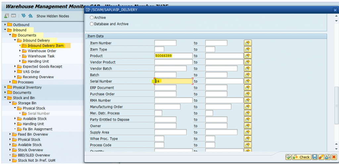Select the Fix Bin Assignment tree entry
Image resolution: width=339 pixels, height=164 pixels.
pyautogui.click(x=38, y=129)
